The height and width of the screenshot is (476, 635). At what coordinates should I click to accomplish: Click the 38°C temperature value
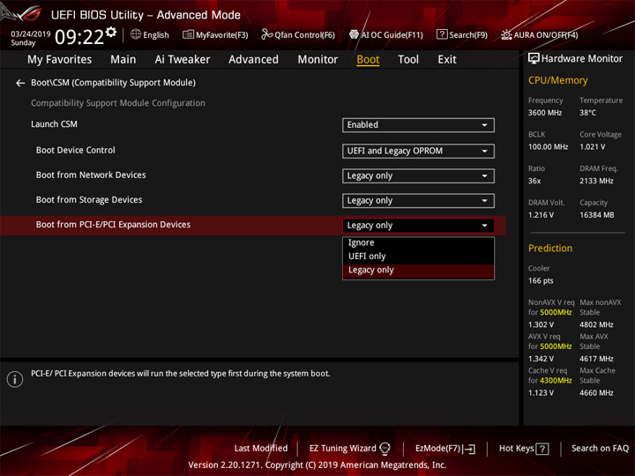(587, 113)
